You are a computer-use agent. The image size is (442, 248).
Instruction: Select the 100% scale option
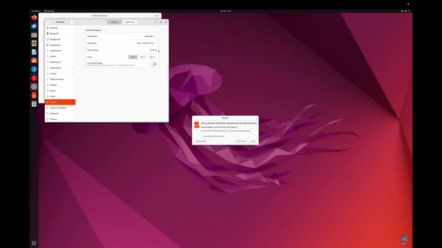(x=133, y=57)
